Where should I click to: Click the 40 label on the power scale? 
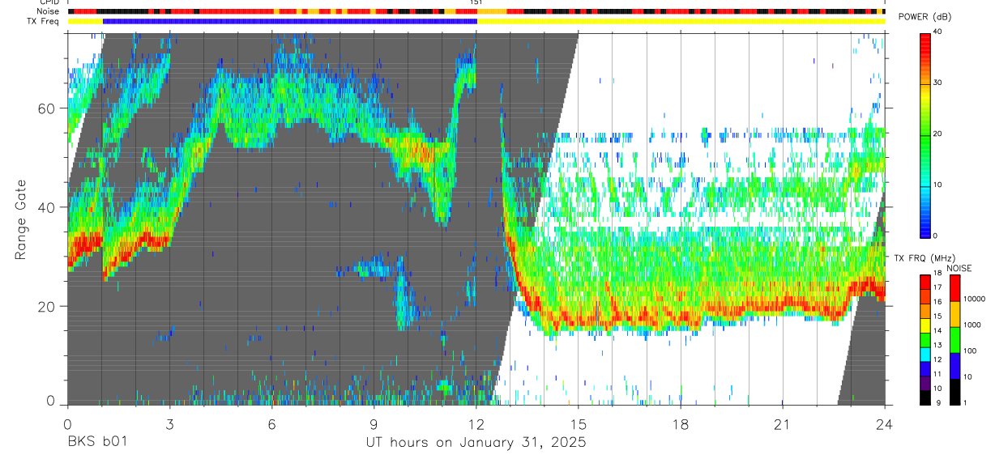click(x=937, y=32)
